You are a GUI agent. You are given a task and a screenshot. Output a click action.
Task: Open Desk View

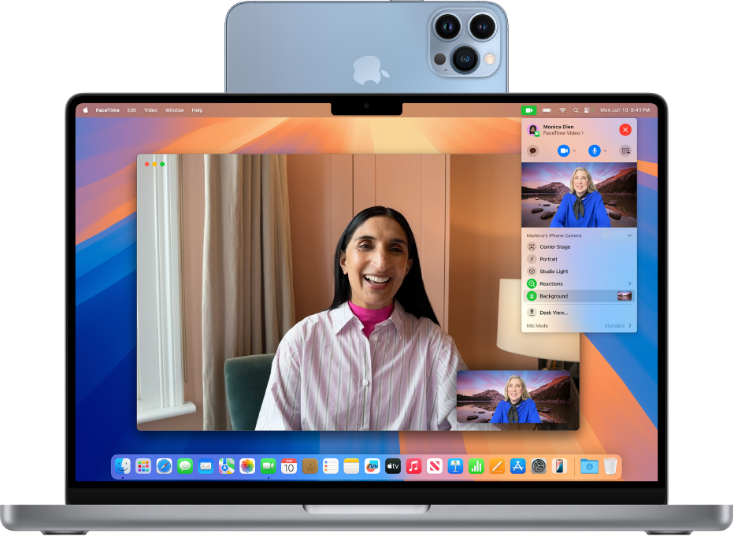pos(554,312)
